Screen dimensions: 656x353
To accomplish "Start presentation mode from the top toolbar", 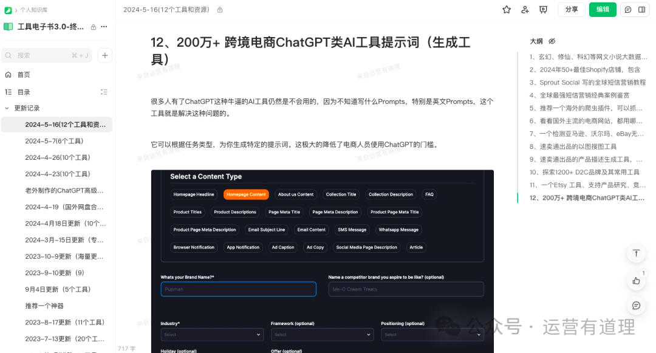I will pos(543,9).
